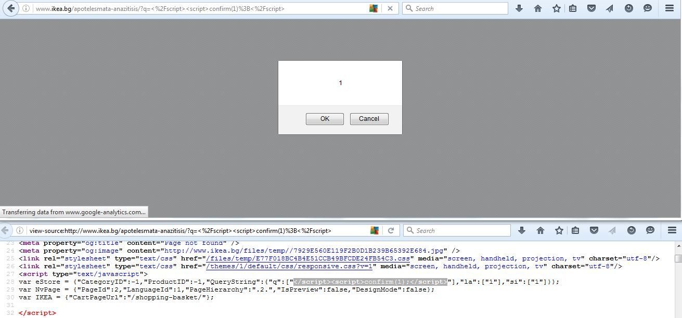
Task: Open hamburger menu of view-source window
Action: 672,230
